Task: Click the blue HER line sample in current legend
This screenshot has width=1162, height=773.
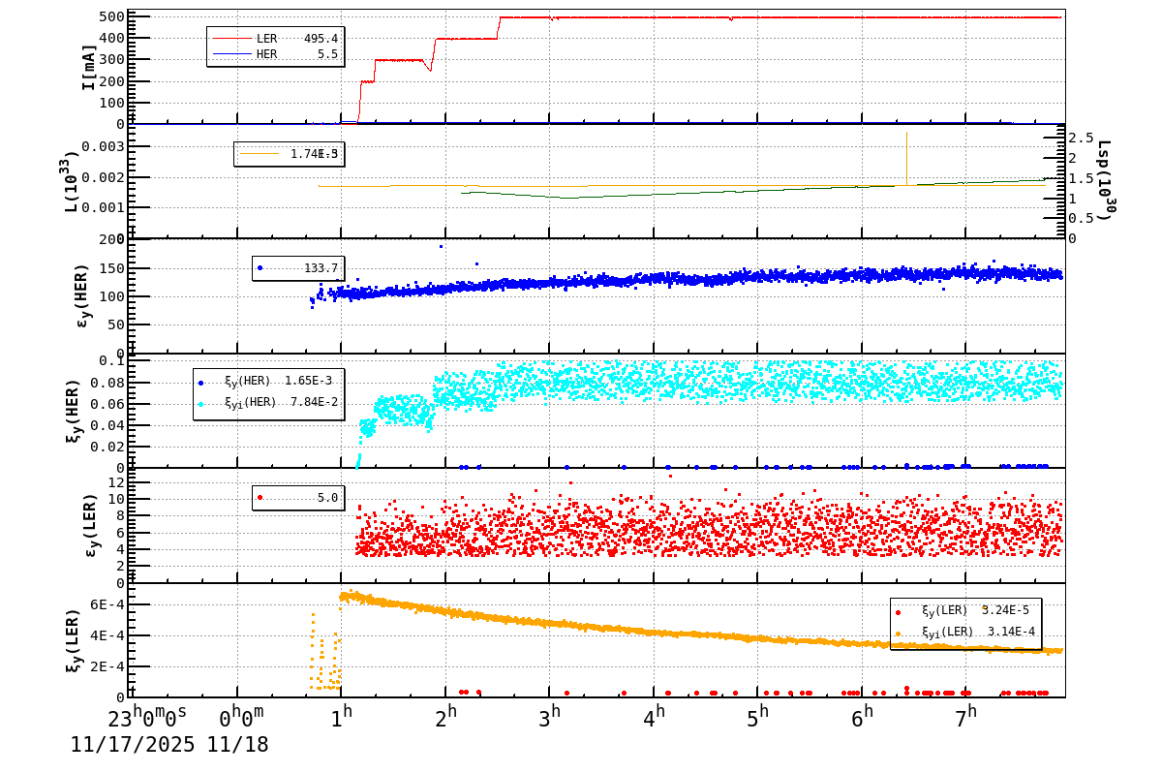Action: click(x=232, y=53)
